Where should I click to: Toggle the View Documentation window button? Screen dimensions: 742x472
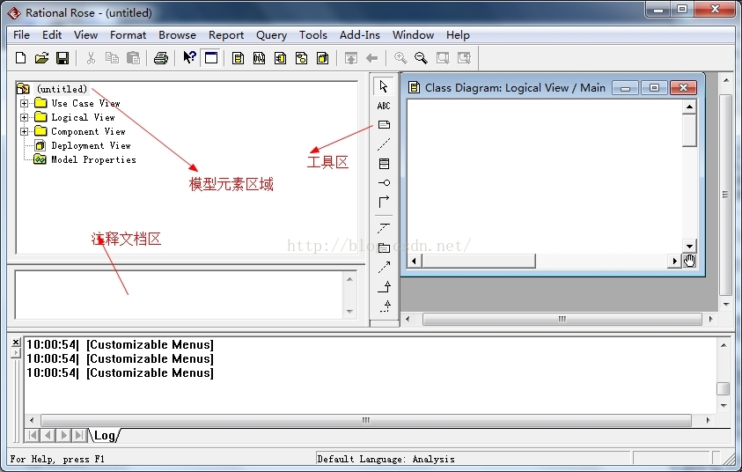pyautogui.click(x=211, y=58)
